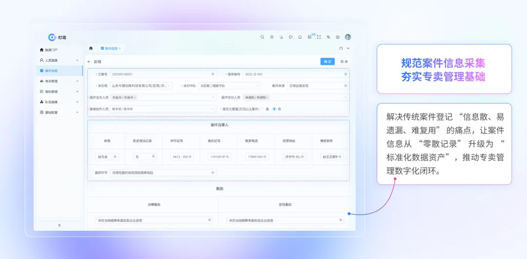Open the message chat bubble icon
The width and height of the screenshot is (527, 259).
[x=291, y=37]
